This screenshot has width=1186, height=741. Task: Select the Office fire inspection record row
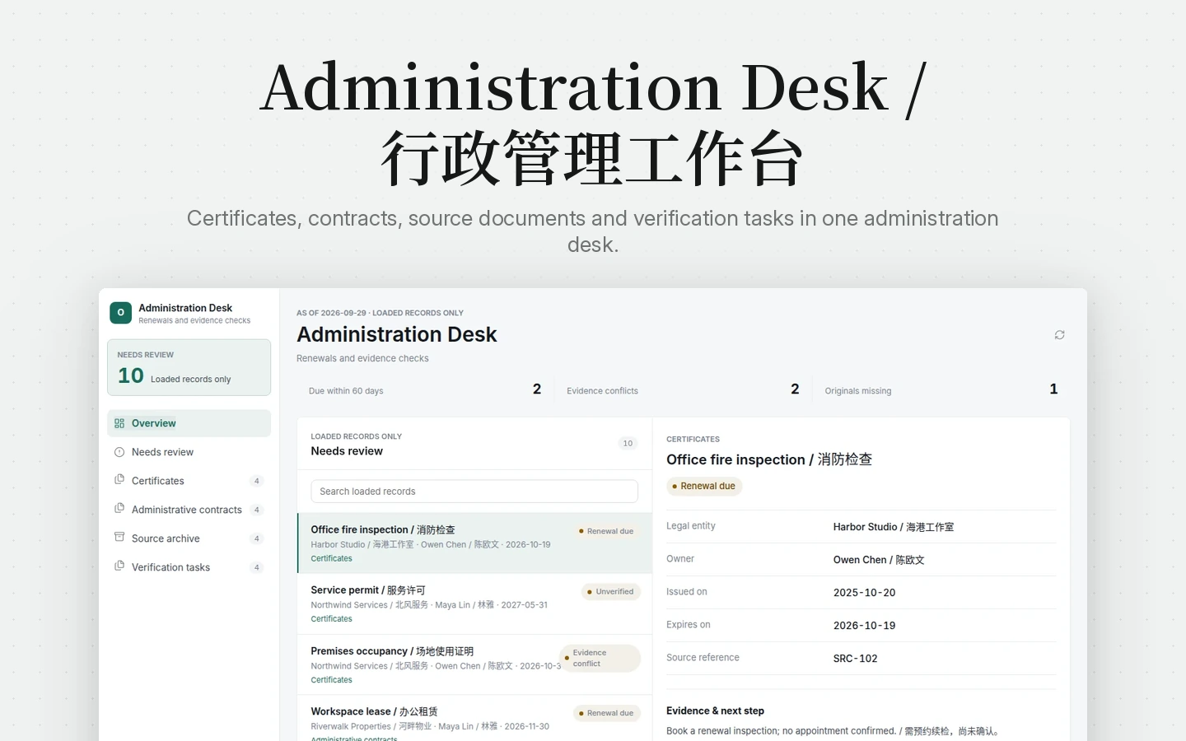click(474, 543)
